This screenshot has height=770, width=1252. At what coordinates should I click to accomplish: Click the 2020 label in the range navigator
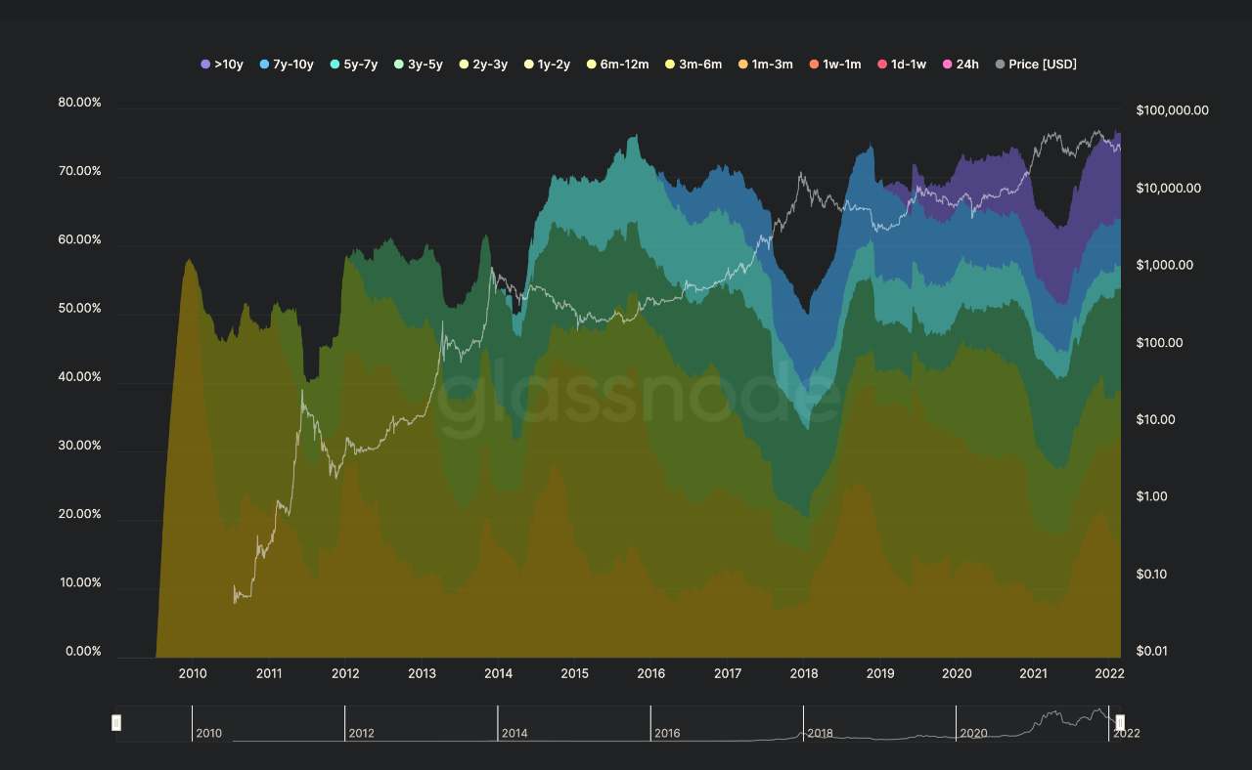click(973, 733)
